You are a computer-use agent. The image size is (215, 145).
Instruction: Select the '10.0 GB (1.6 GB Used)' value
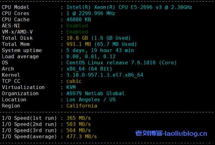(98, 38)
